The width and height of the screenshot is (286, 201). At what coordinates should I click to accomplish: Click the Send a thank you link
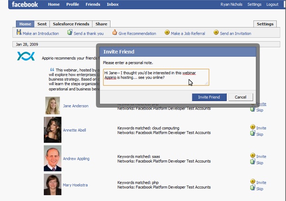[89, 33]
